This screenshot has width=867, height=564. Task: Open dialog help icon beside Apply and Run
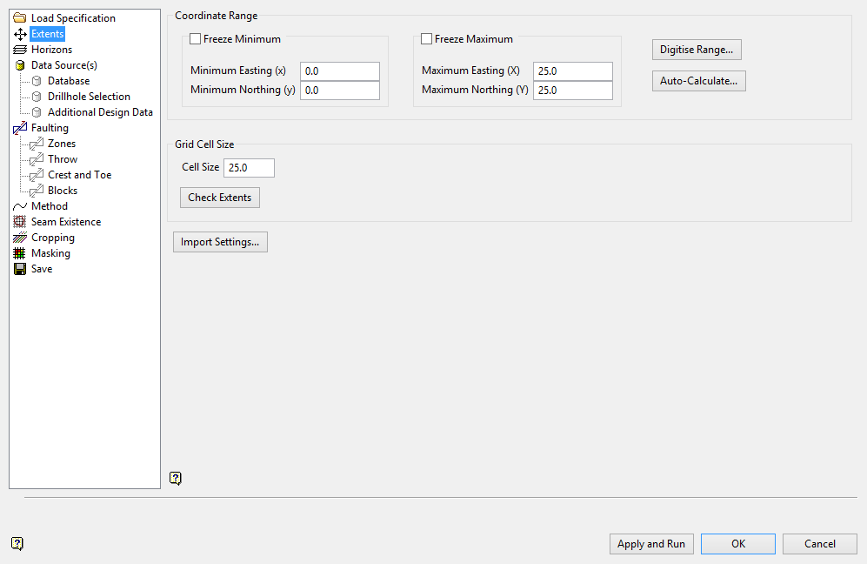(x=17, y=543)
